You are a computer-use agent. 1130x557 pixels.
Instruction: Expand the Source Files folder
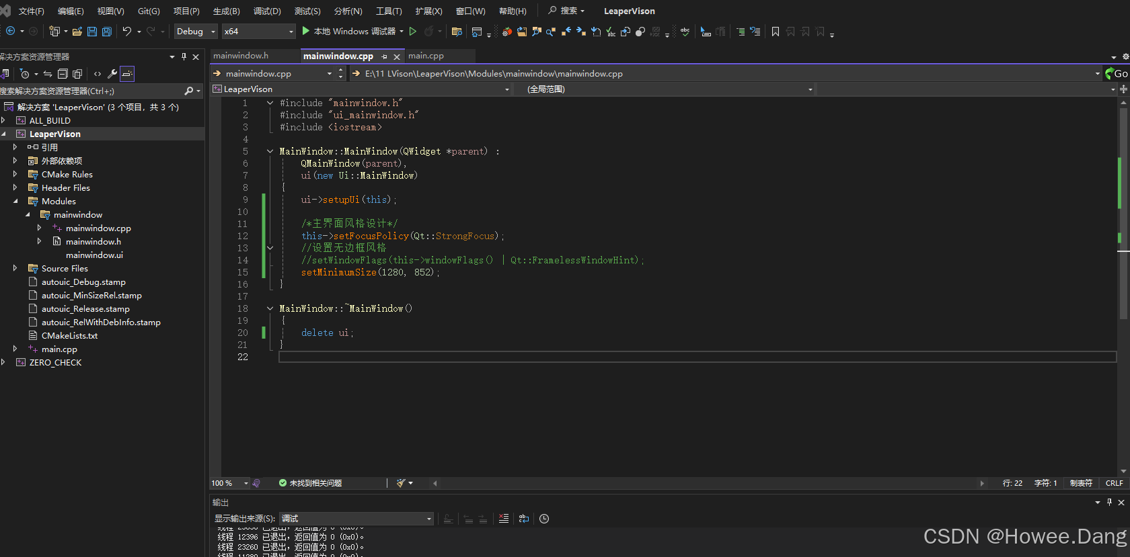click(x=15, y=268)
